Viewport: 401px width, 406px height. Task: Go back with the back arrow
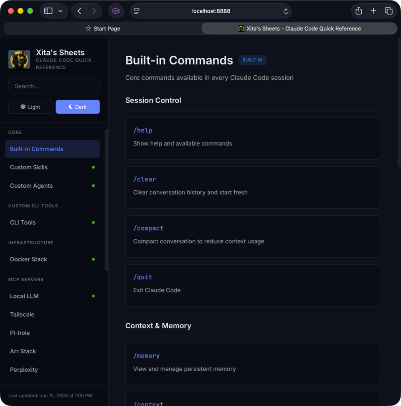point(79,11)
